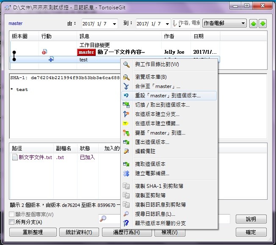Click the search icon beside 搜尋日誌訊息

[126, 214]
